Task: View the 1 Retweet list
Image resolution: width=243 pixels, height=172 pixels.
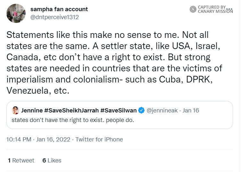Action: (x=21, y=161)
